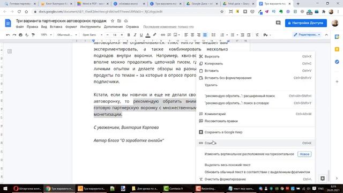Hide the menus with chevron
Image resolution: width=343 pixels, height=193 pixels.
pyautogui.click(x=326, y=35)
